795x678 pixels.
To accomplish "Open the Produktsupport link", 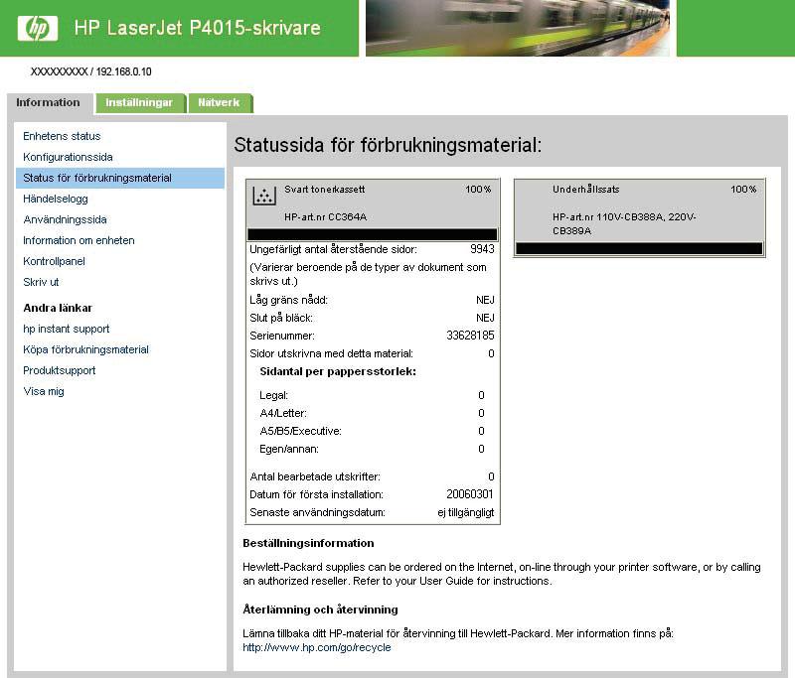I will pos(60,370).
